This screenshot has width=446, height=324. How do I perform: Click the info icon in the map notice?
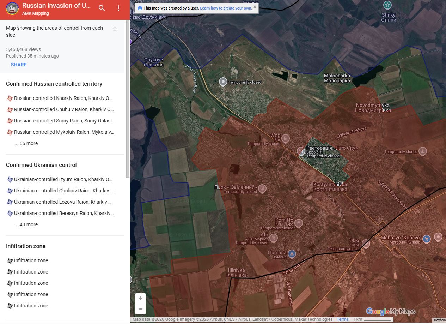(x=140, y=8)
